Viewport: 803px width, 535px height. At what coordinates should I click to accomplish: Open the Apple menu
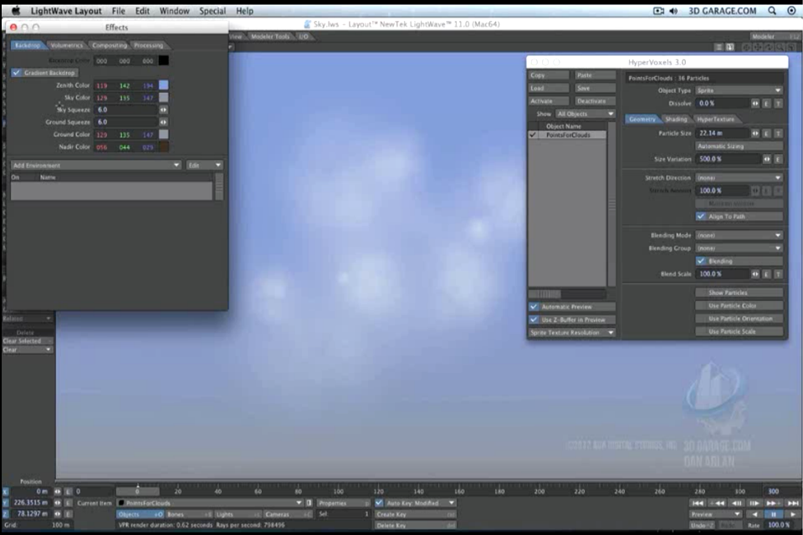(16, 10)
